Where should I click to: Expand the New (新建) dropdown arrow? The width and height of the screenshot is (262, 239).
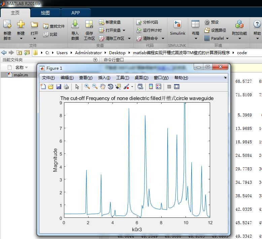pos(21,39)
